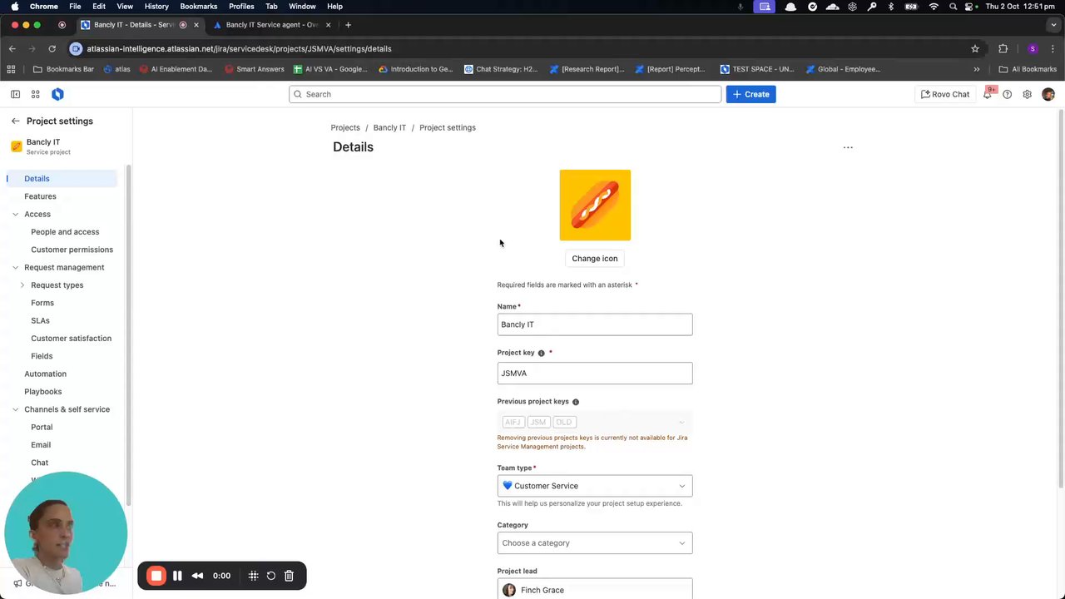Click the Project settings breadcrumb

[448, 127]
